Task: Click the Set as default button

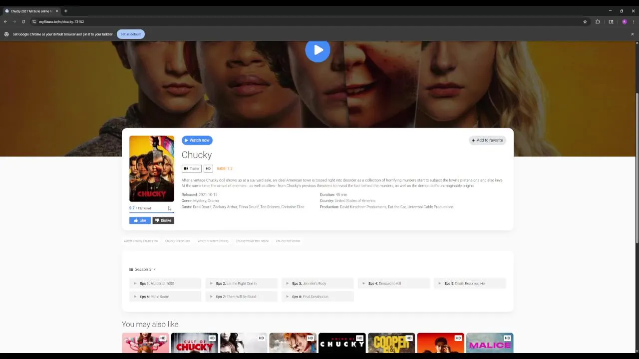Action: click(131, 34)
